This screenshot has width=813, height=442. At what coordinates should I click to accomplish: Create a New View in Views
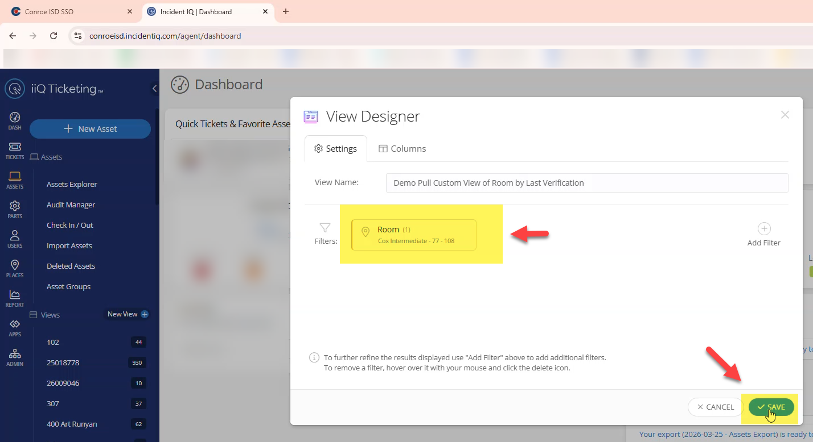128,314
